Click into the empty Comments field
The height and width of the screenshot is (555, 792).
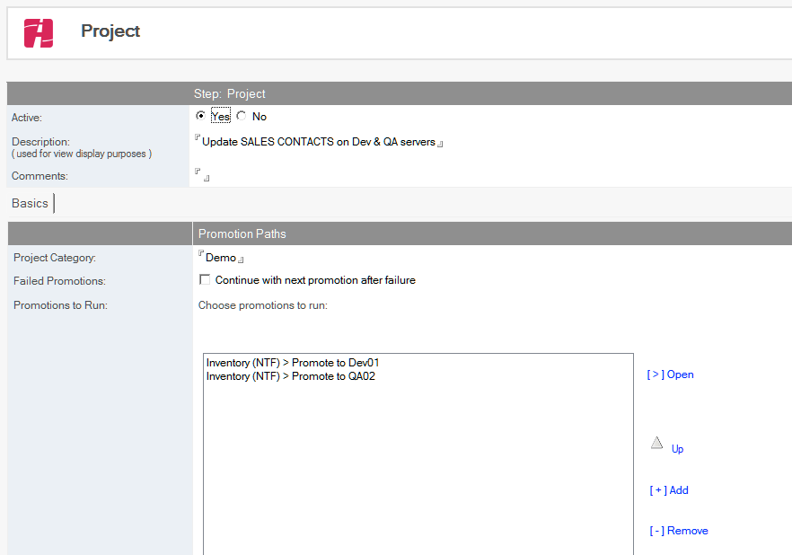click(x=202, y=175)
